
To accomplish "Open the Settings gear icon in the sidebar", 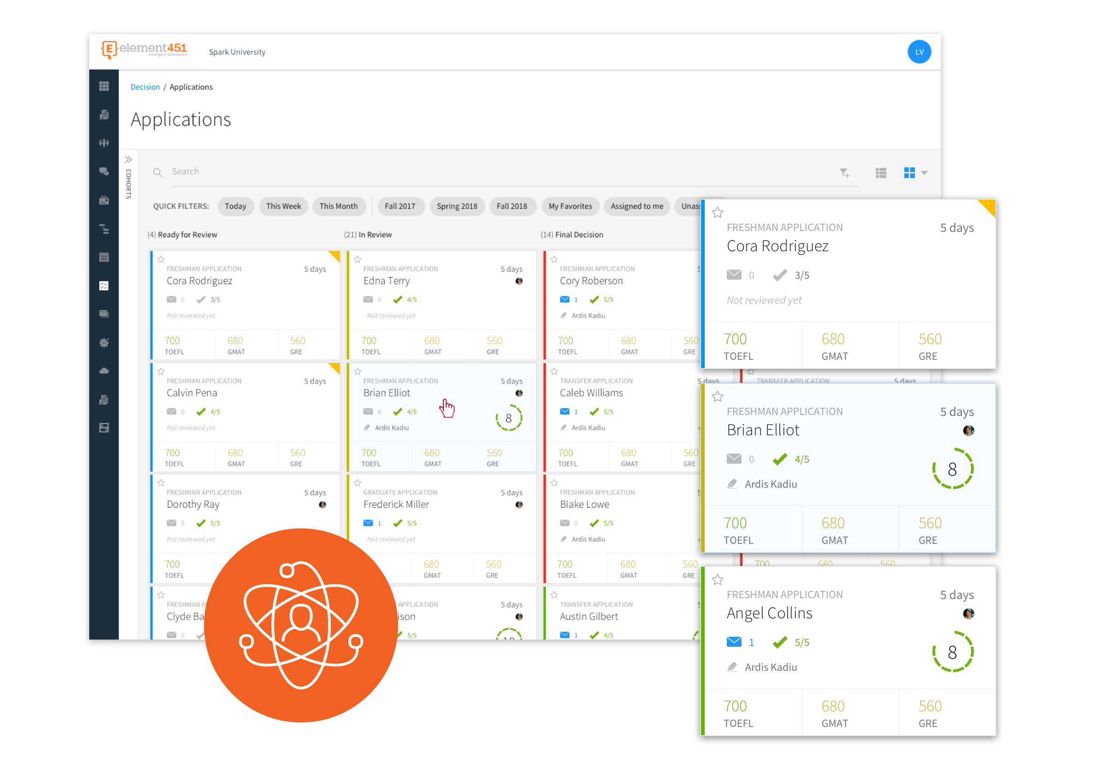I will (x=104, y=343).
